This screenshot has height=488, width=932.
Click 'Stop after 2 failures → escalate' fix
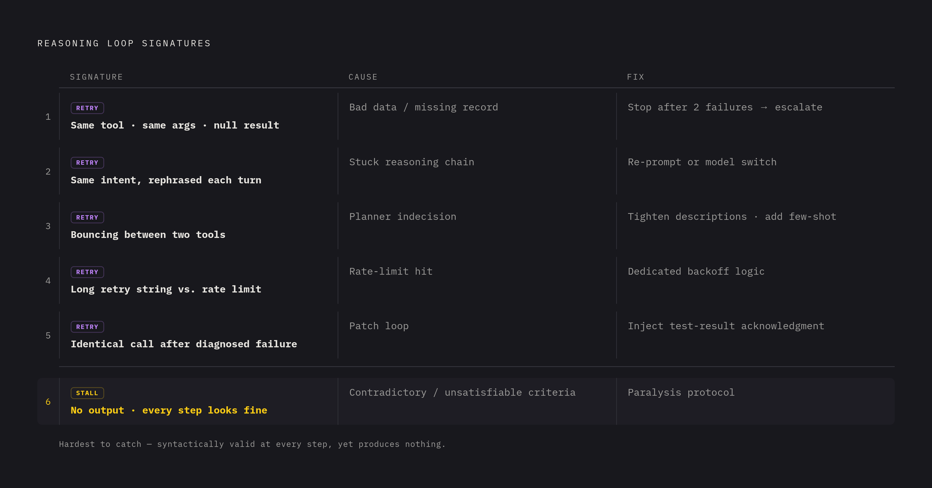725,107
